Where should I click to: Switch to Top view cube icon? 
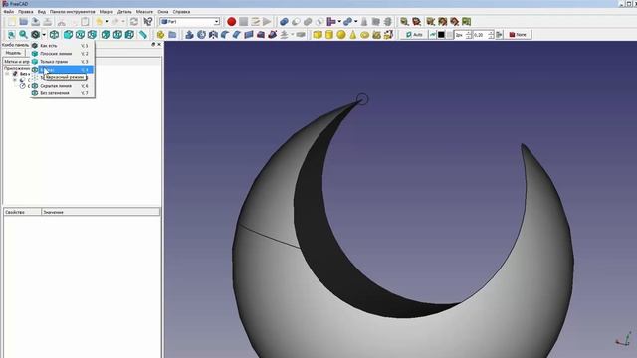click(x=80, y=35)
